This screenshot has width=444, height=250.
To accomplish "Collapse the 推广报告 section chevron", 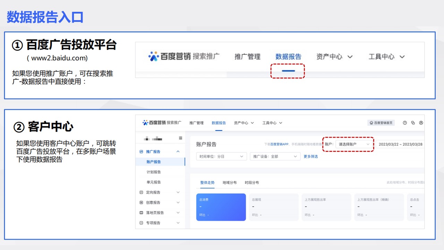I will (x=178, y=152).
